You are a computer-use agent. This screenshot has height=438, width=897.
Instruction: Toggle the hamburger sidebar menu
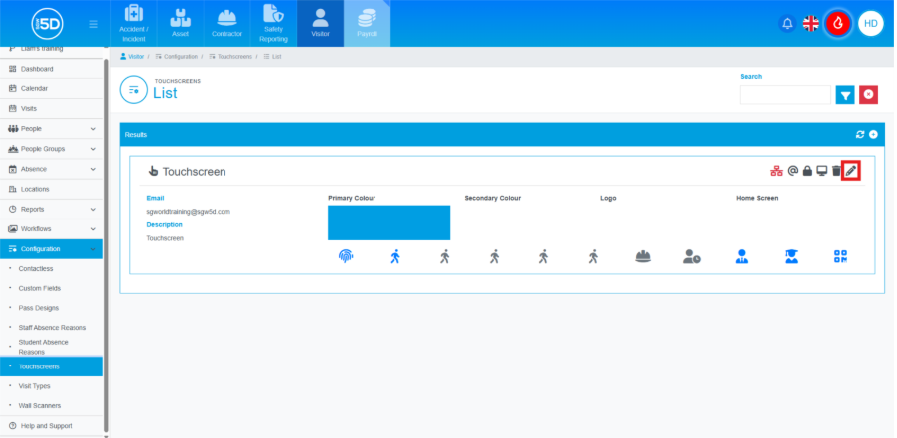(93, 24)
